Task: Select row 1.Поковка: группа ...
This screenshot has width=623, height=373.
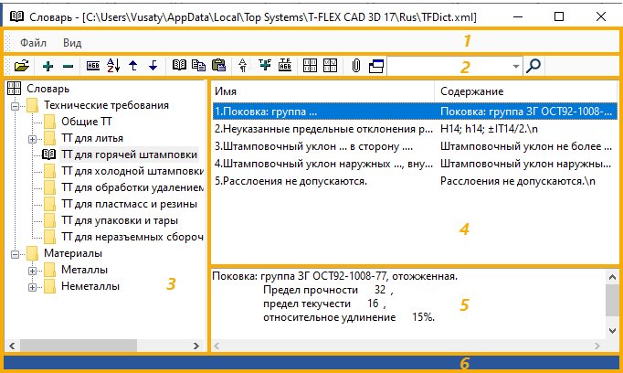Action: pos(416,112)
